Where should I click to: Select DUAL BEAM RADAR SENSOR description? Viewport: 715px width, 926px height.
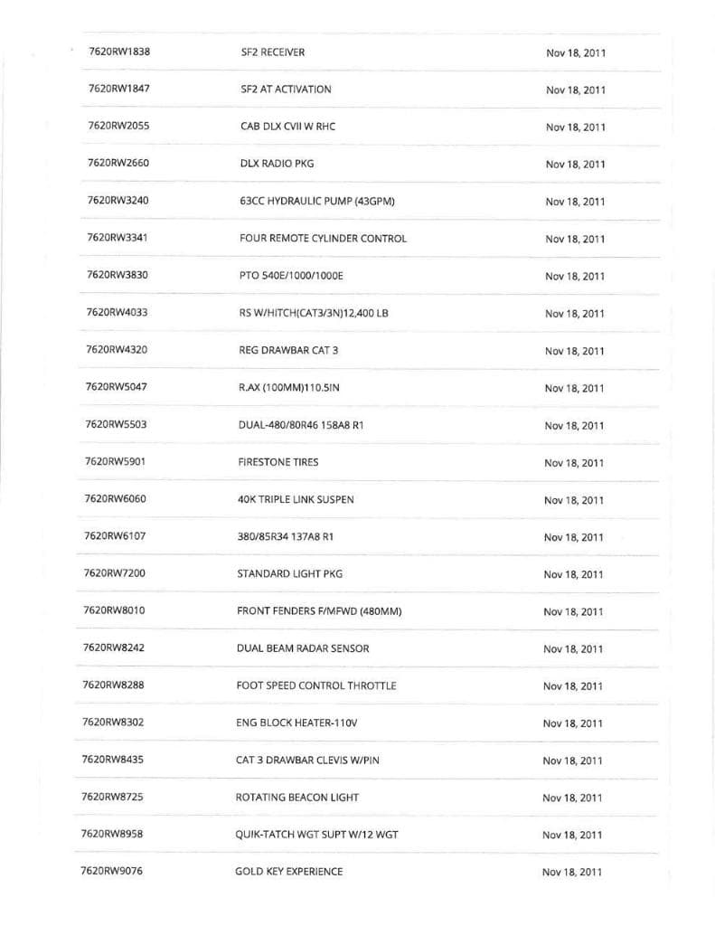(x=302, y=648)
